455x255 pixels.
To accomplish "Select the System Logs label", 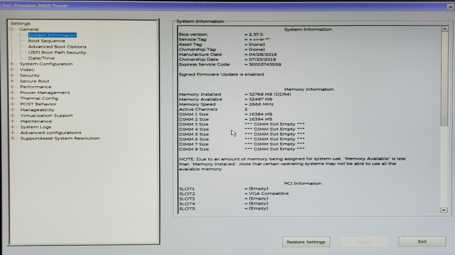I will pyautogui.click(x=35, y=127).
